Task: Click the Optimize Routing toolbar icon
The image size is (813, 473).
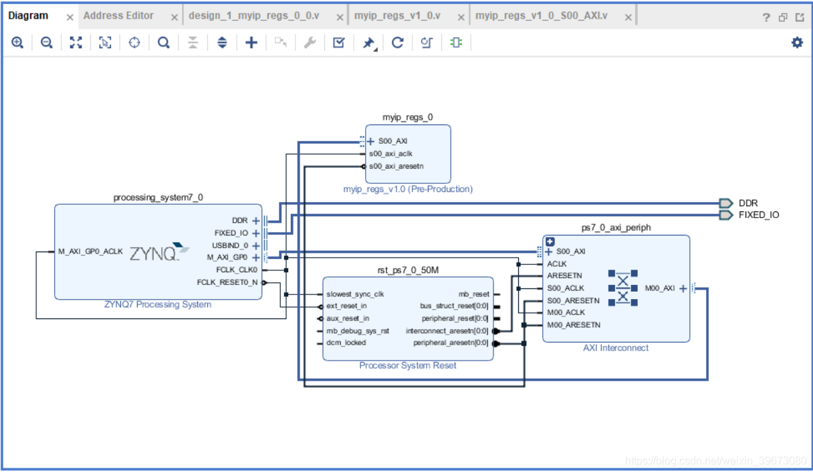Action: [427, 43]
